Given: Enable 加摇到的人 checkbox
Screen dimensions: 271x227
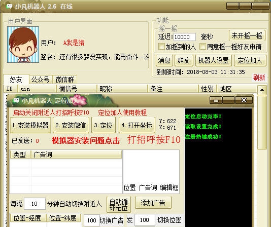Looking at the screenshot, I should (x=161, y=47).
